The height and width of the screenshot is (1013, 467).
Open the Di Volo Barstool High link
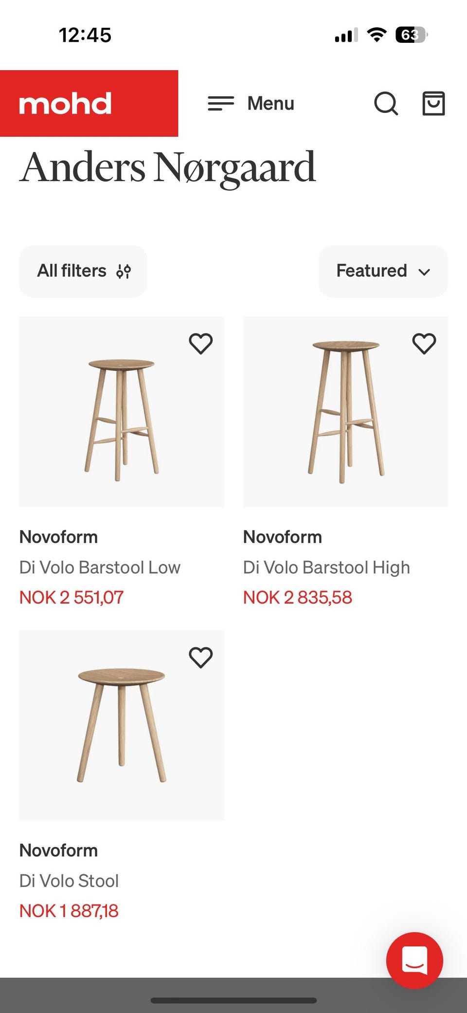coord(326,567)
